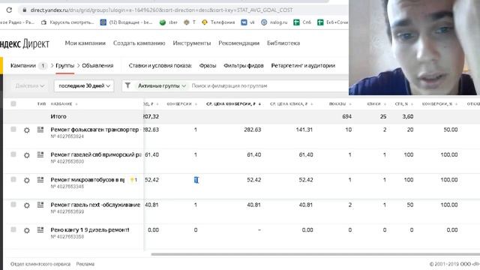Open the Телефония bookmark
The width and height of the screenshot is (480, 270).
[x=218, y=22]
